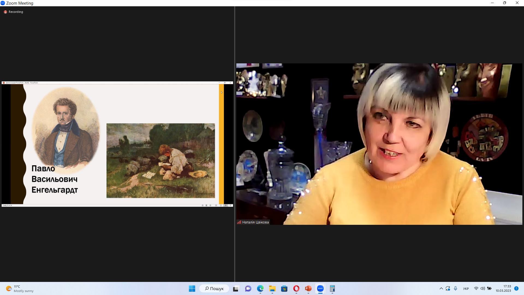Screen dimensions: 524x295
Task: Click next slide button in shared PowerPoint bar
Action: (210, 205)
